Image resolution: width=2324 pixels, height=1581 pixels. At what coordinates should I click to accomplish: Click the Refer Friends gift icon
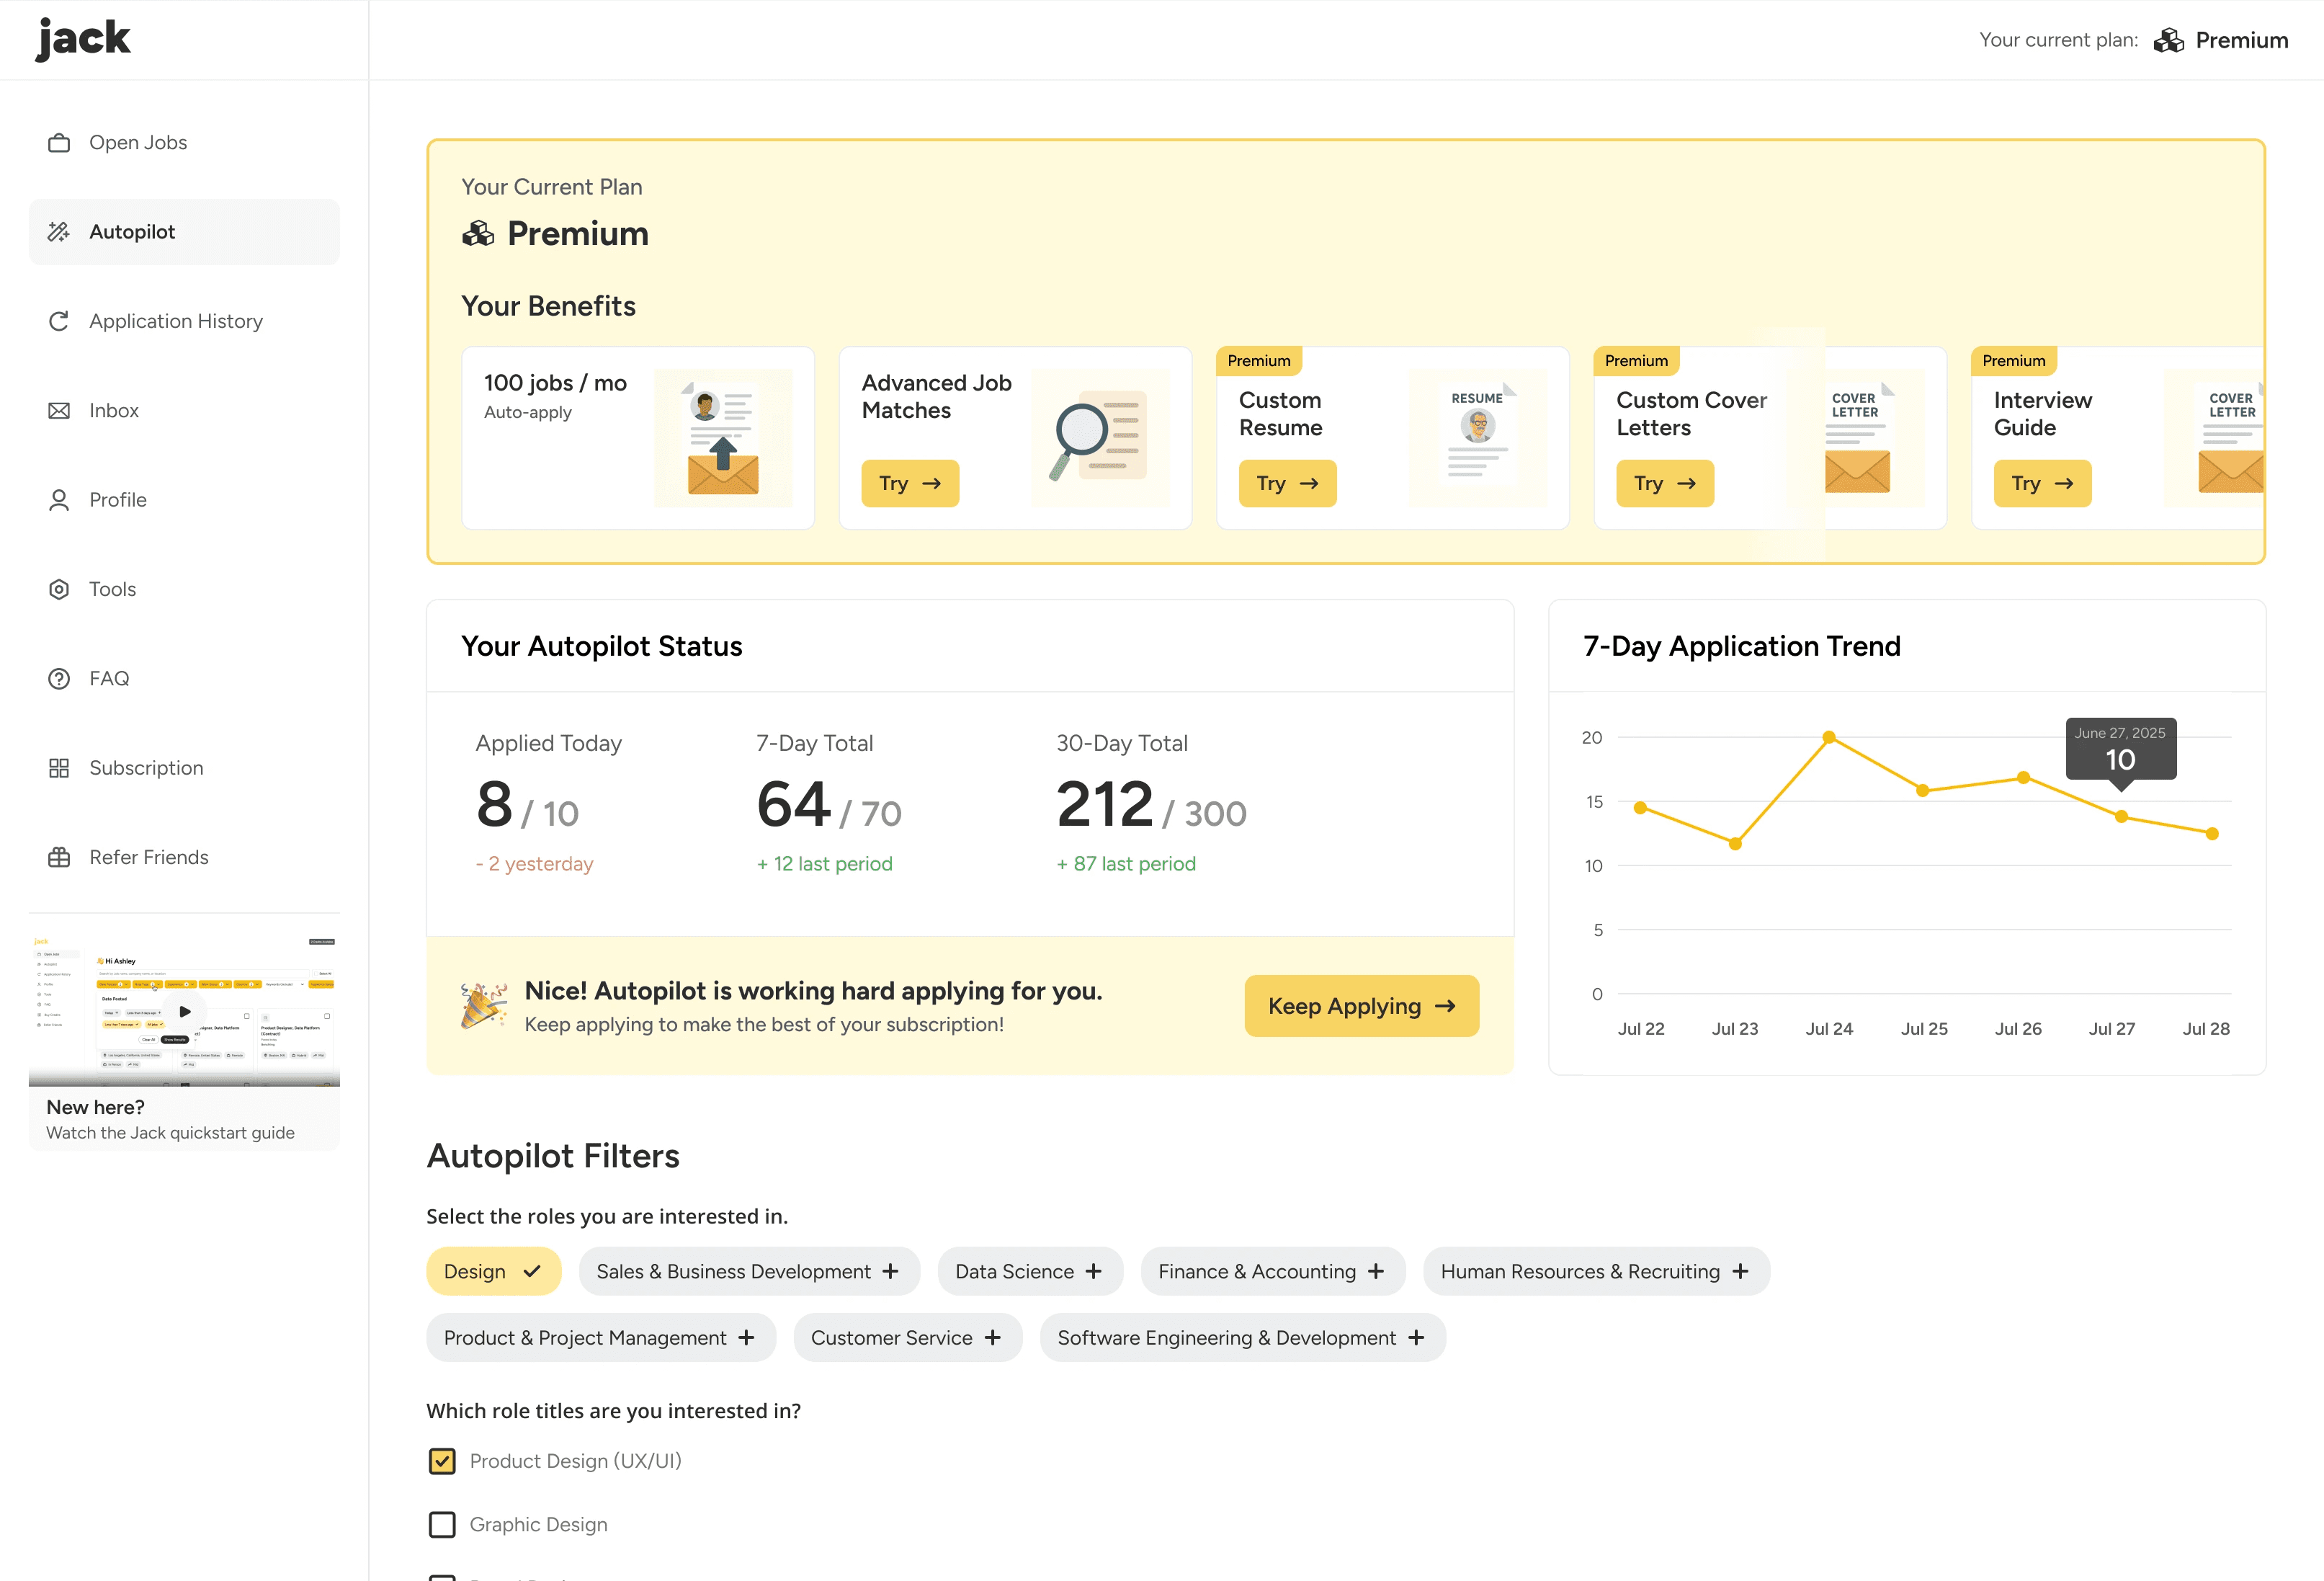pyautogui.click(x=59, y=857)
